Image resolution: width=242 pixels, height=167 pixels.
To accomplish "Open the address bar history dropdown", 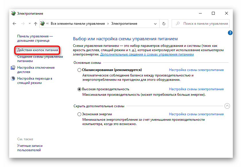I will [156, 24].
